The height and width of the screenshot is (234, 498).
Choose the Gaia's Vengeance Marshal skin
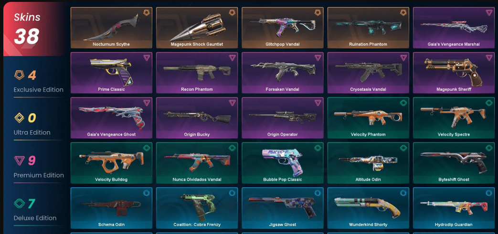pos(454,28)
